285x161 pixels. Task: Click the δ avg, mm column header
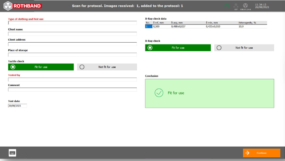tap(177, 23)
